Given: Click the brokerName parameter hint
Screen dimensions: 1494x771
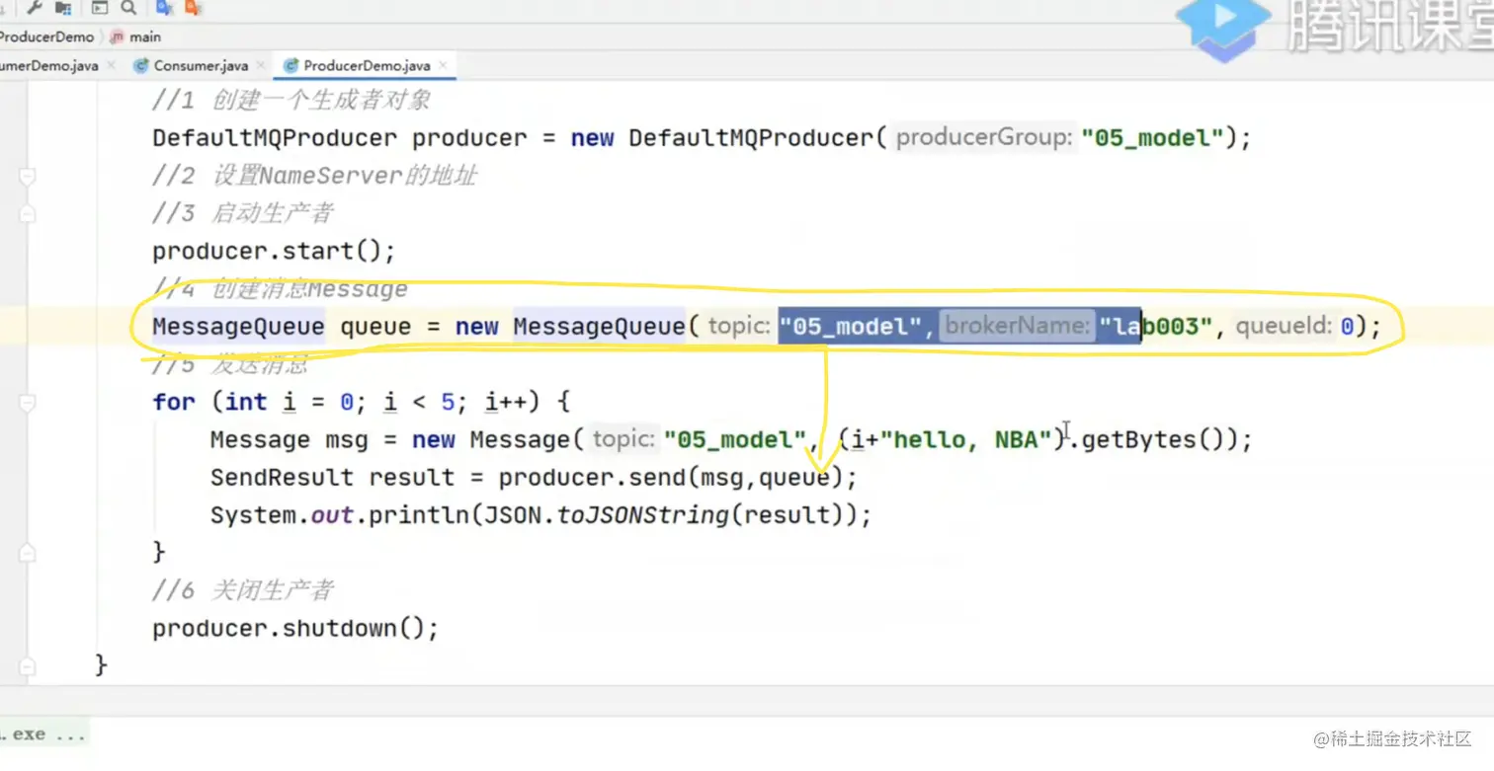Looking at the screenshot, I should 1017,326.
